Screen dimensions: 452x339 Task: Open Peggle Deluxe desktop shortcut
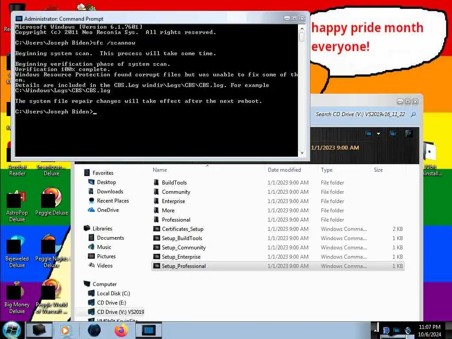point(51,202)
